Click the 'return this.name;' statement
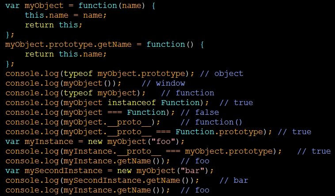This screenshot has height=196, width=335. coord(65,54)
